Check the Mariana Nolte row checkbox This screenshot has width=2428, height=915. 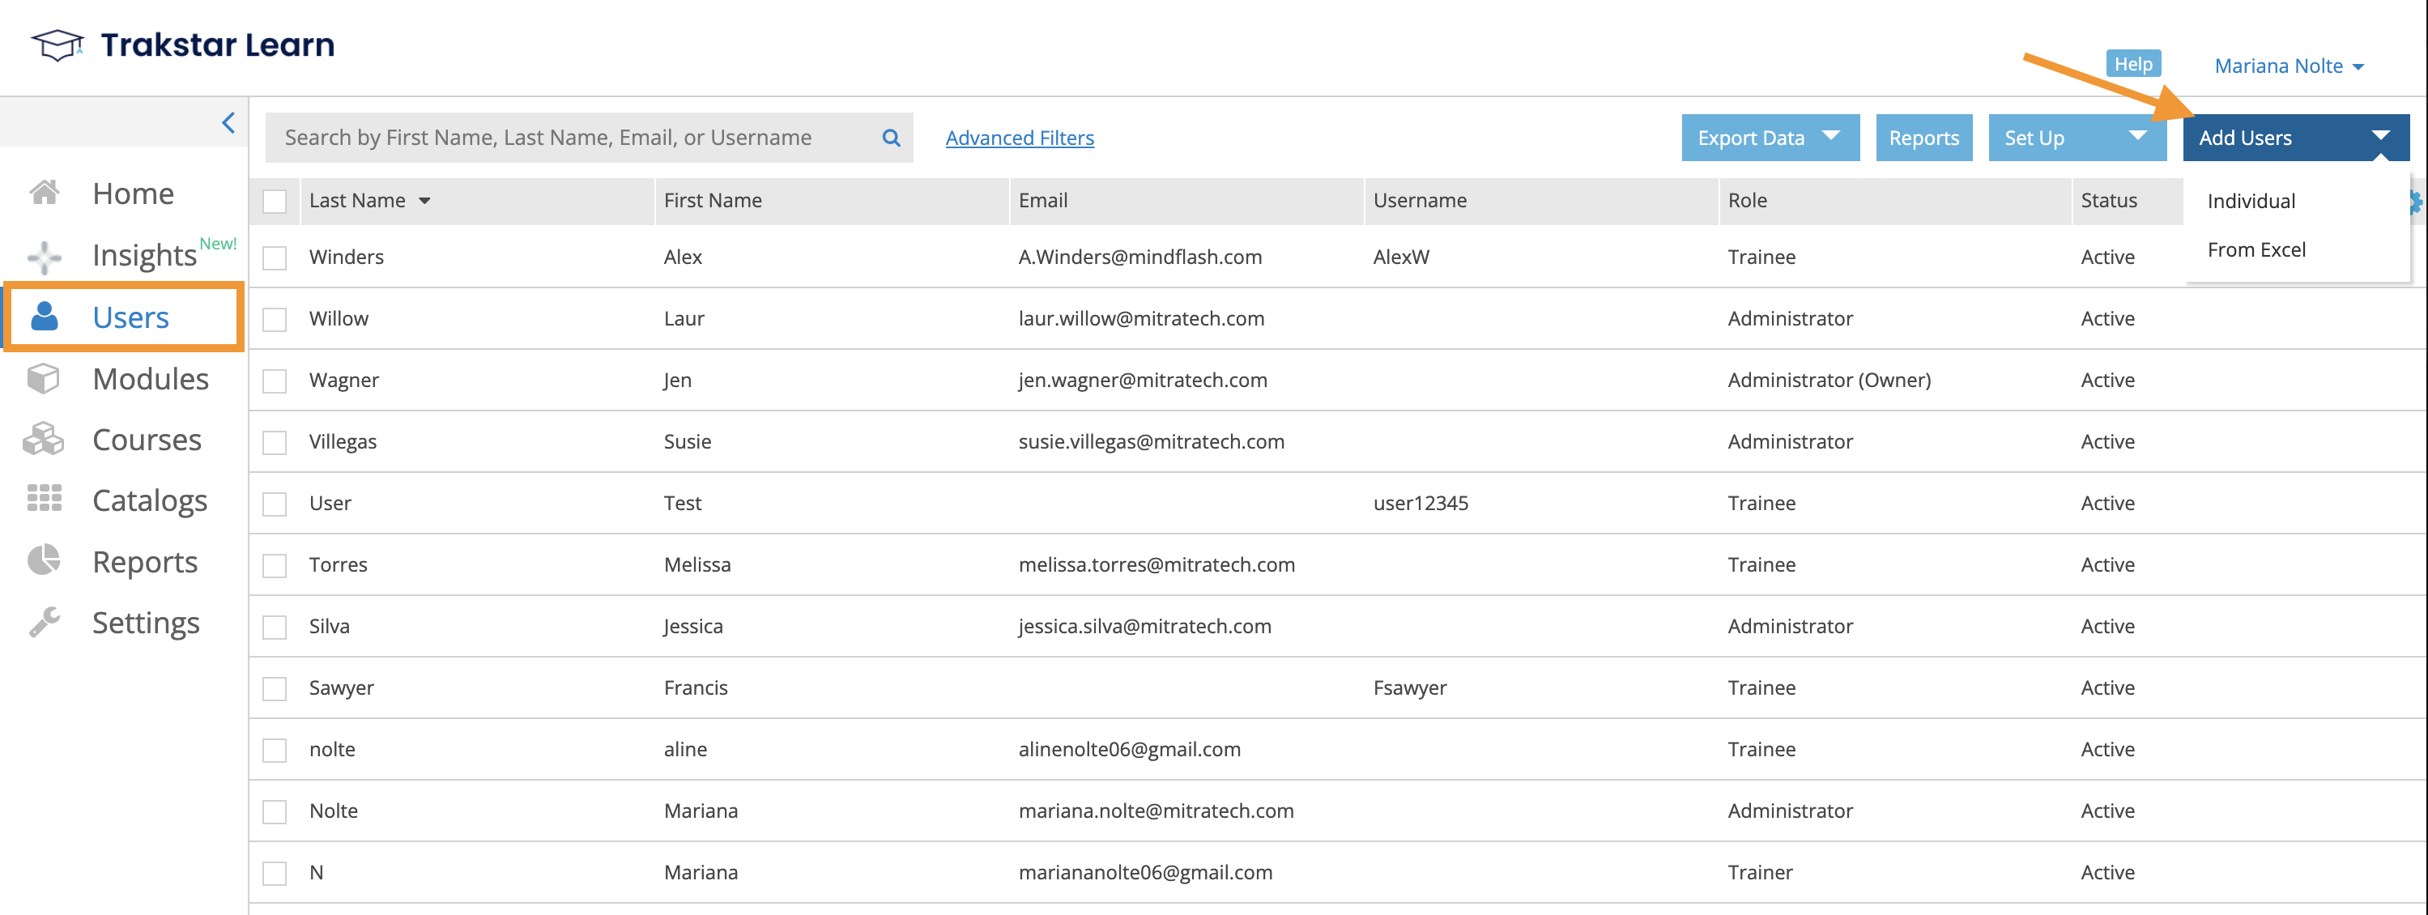(x=275, y=811)
